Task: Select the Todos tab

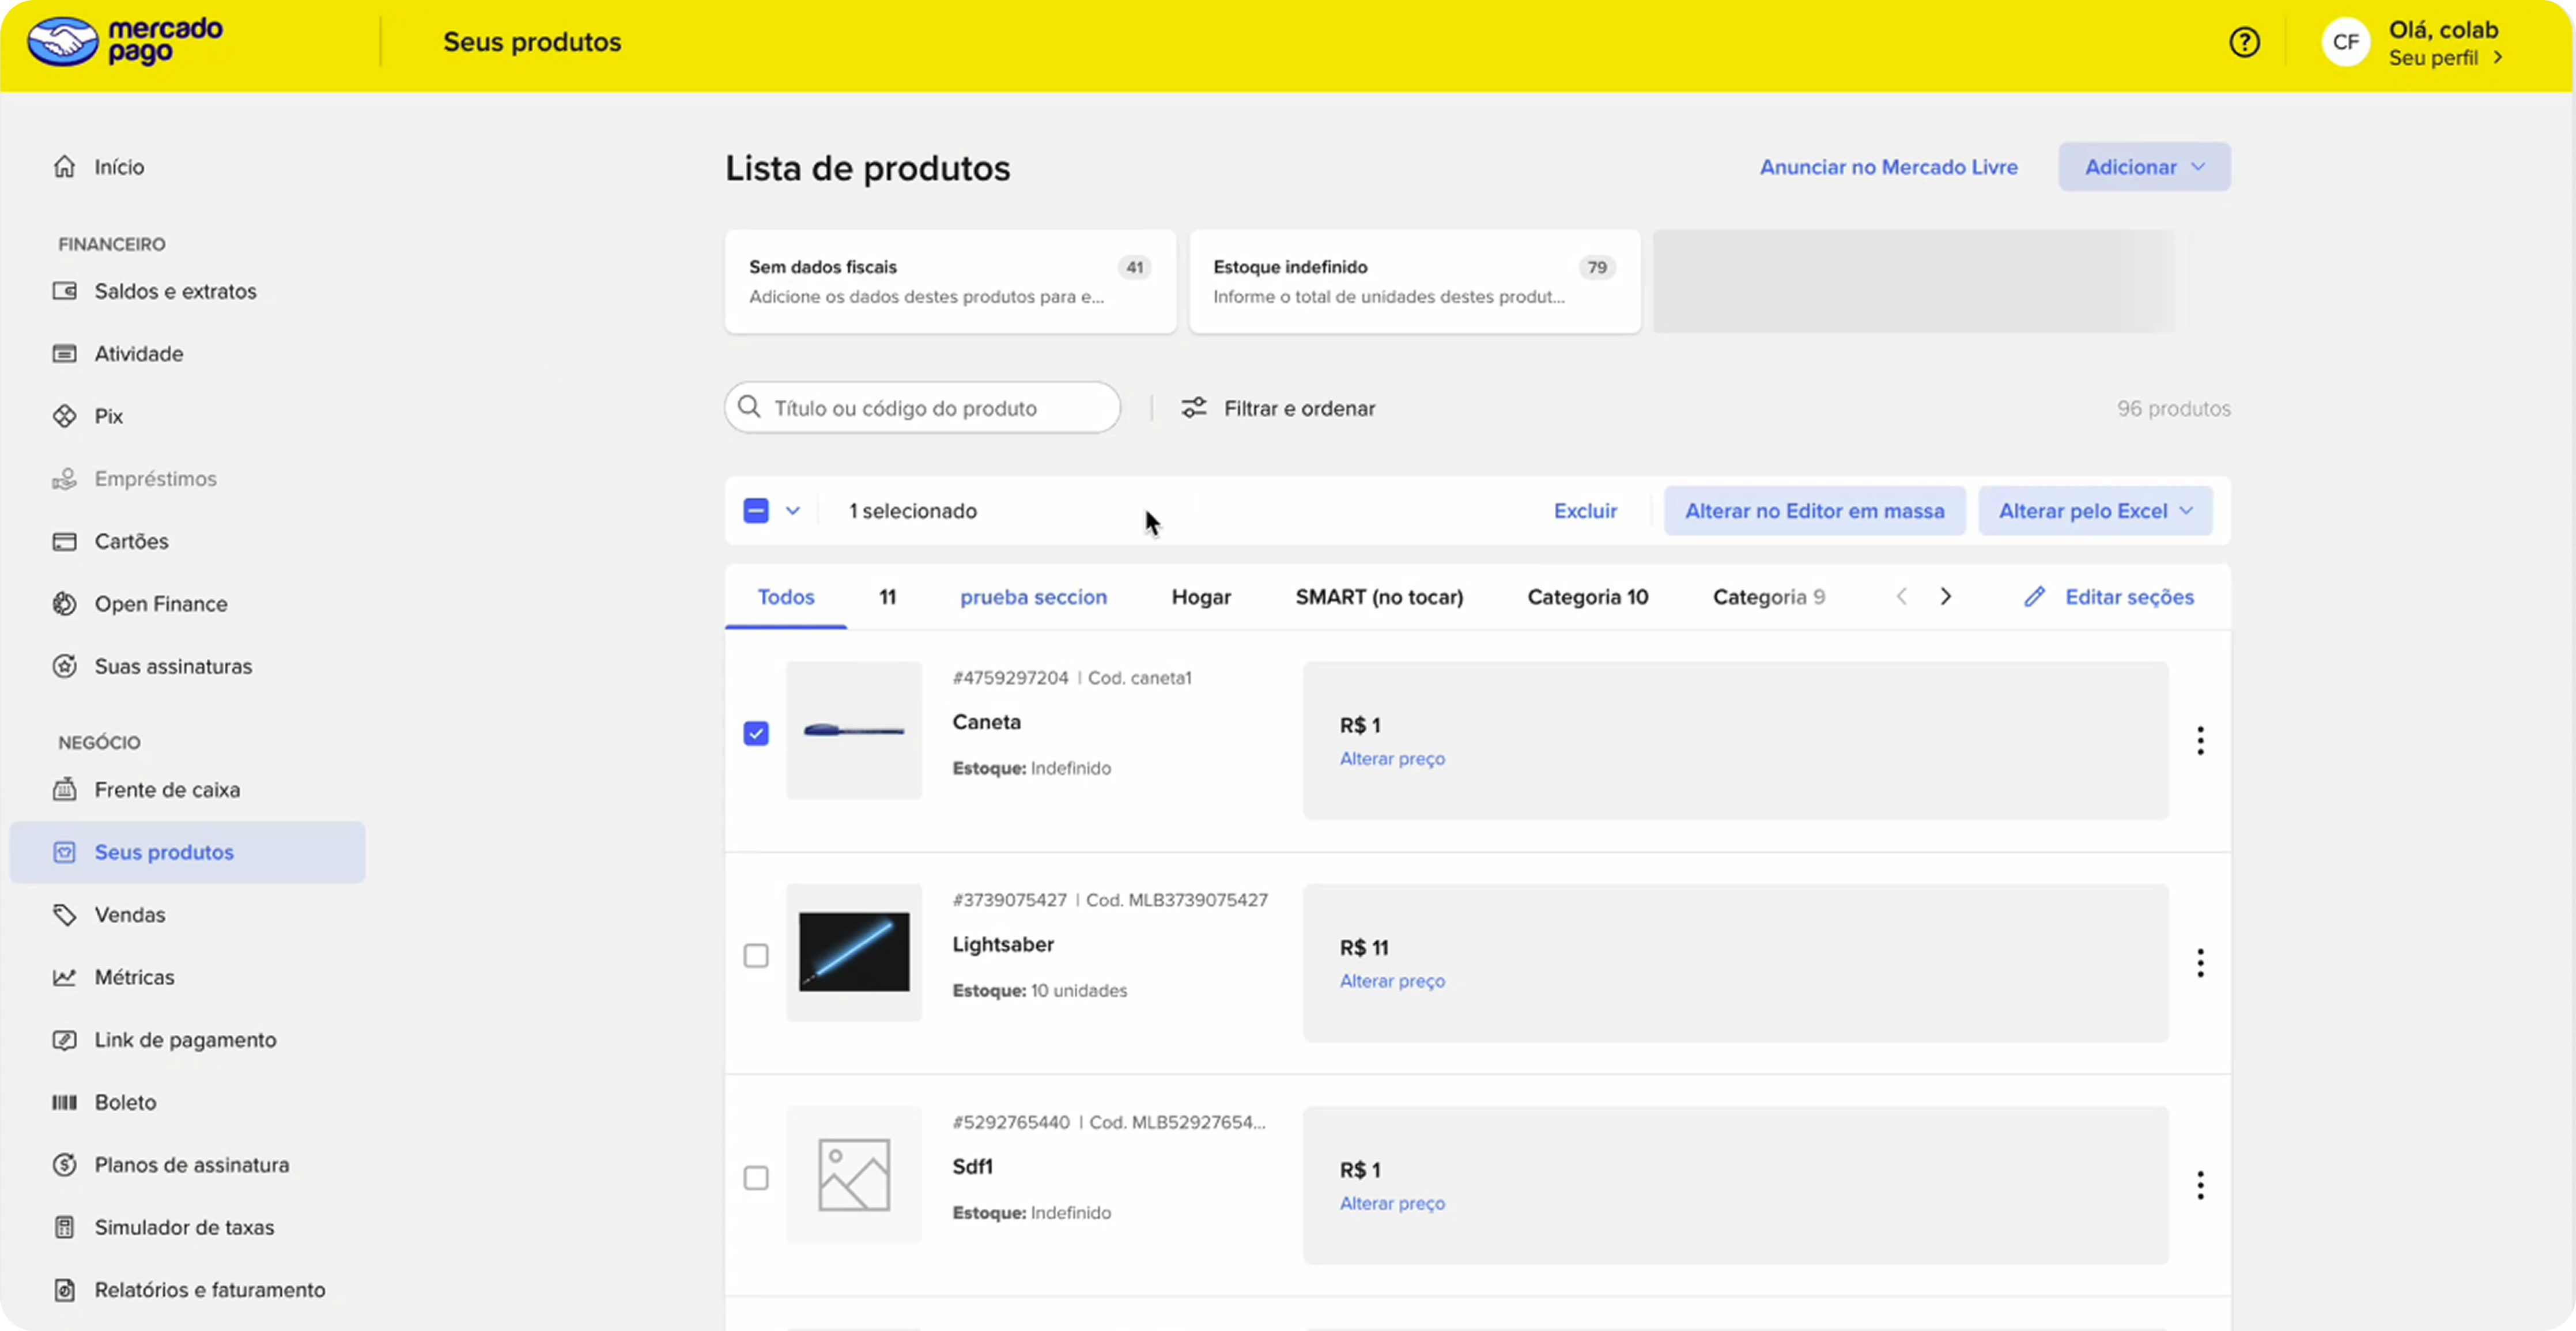Action: (x=786, y=597)
